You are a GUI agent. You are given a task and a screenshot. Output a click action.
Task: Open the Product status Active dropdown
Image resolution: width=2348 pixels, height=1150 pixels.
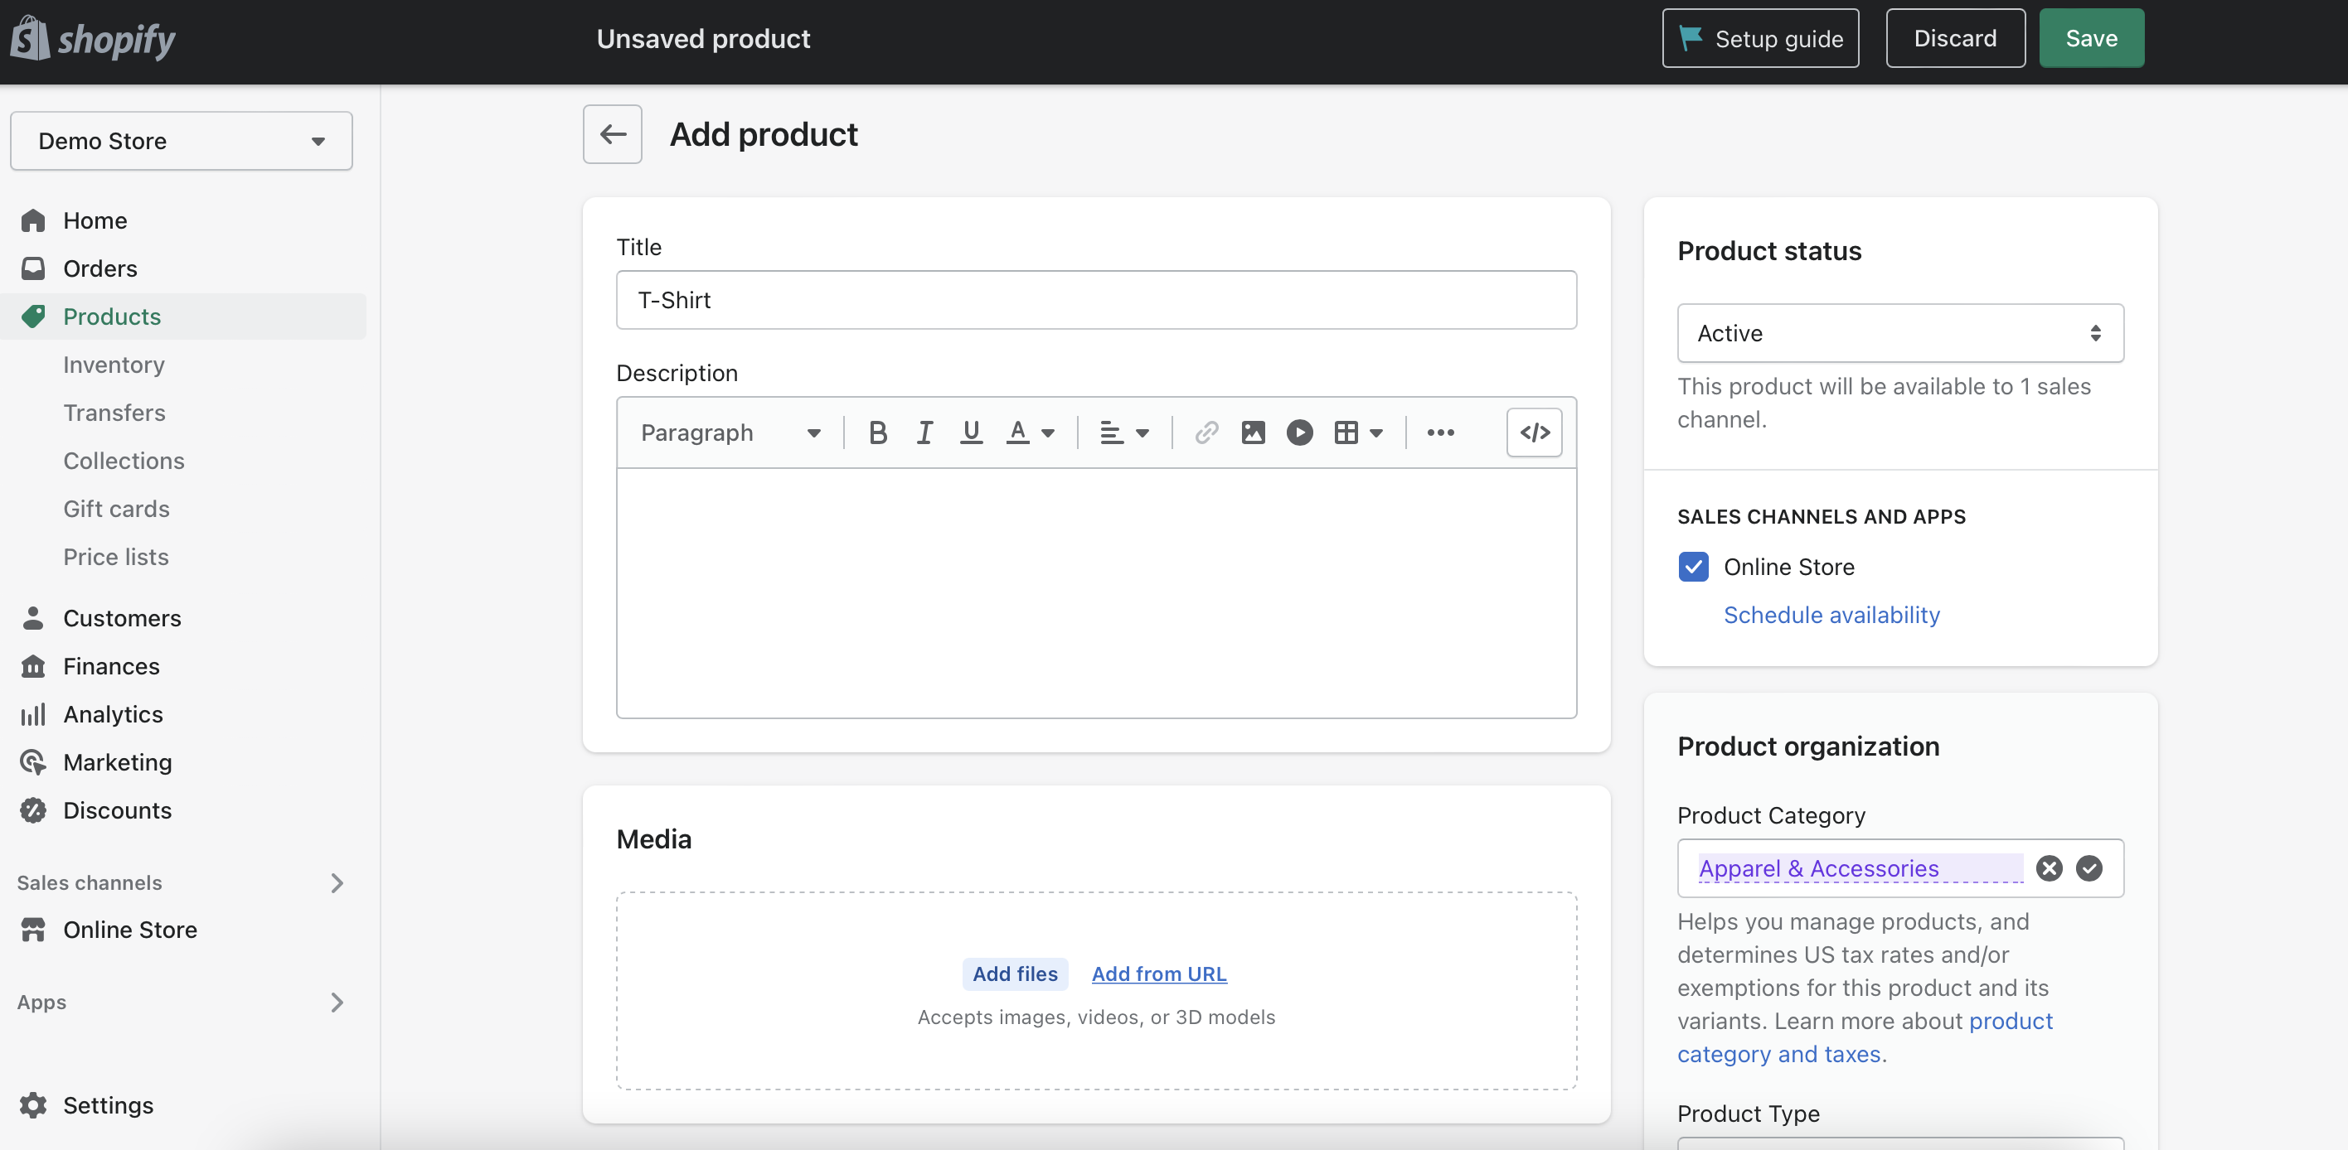coord(1899,333)
